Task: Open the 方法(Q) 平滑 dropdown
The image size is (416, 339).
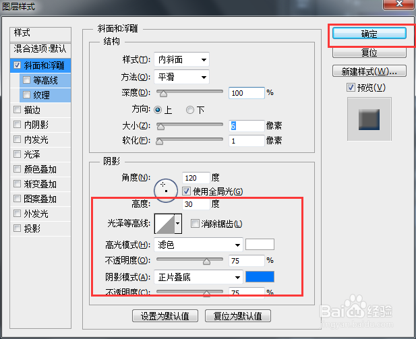Action: coord(181,77)
